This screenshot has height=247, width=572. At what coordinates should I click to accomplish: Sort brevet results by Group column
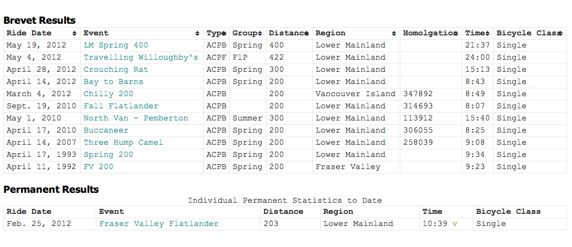pos(260,33)
